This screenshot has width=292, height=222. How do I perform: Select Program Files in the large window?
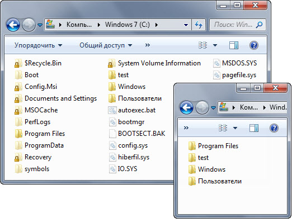(x=40, y=134)
